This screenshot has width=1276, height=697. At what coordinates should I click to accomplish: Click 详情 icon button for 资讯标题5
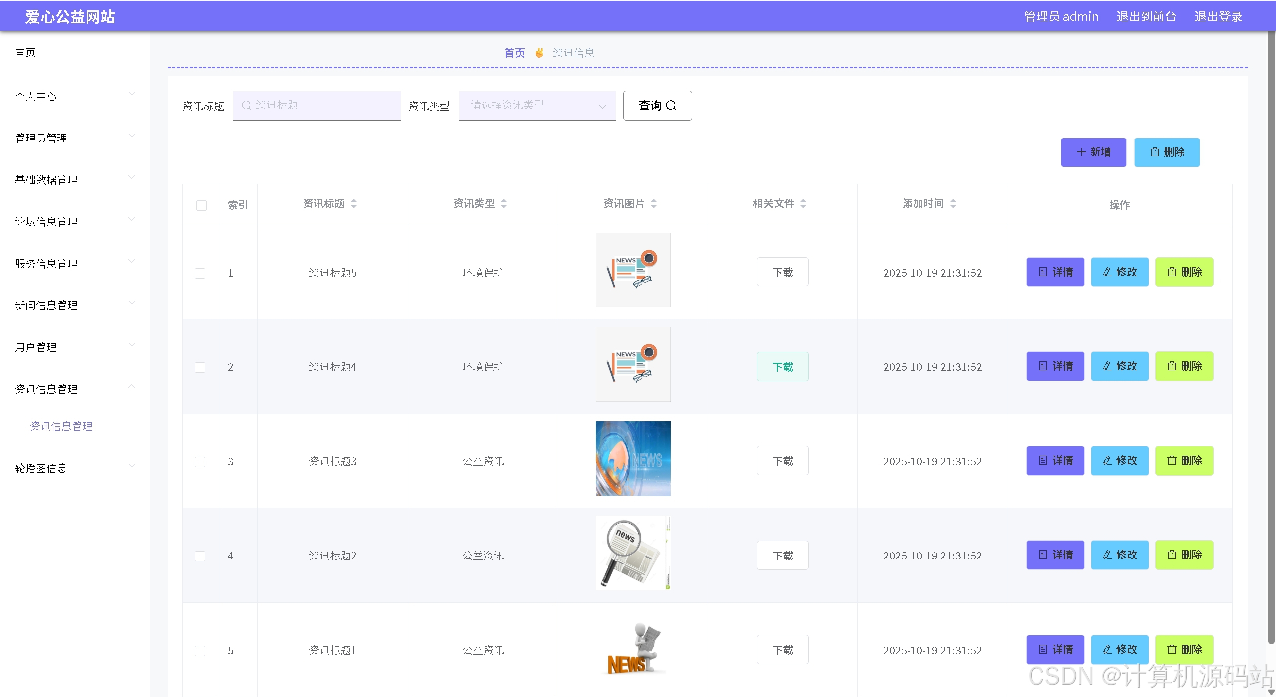click(x=1055, y=272)
